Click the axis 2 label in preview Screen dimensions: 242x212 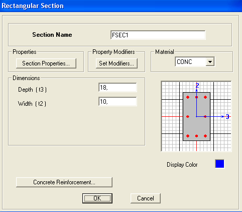[x=197, y=86]
